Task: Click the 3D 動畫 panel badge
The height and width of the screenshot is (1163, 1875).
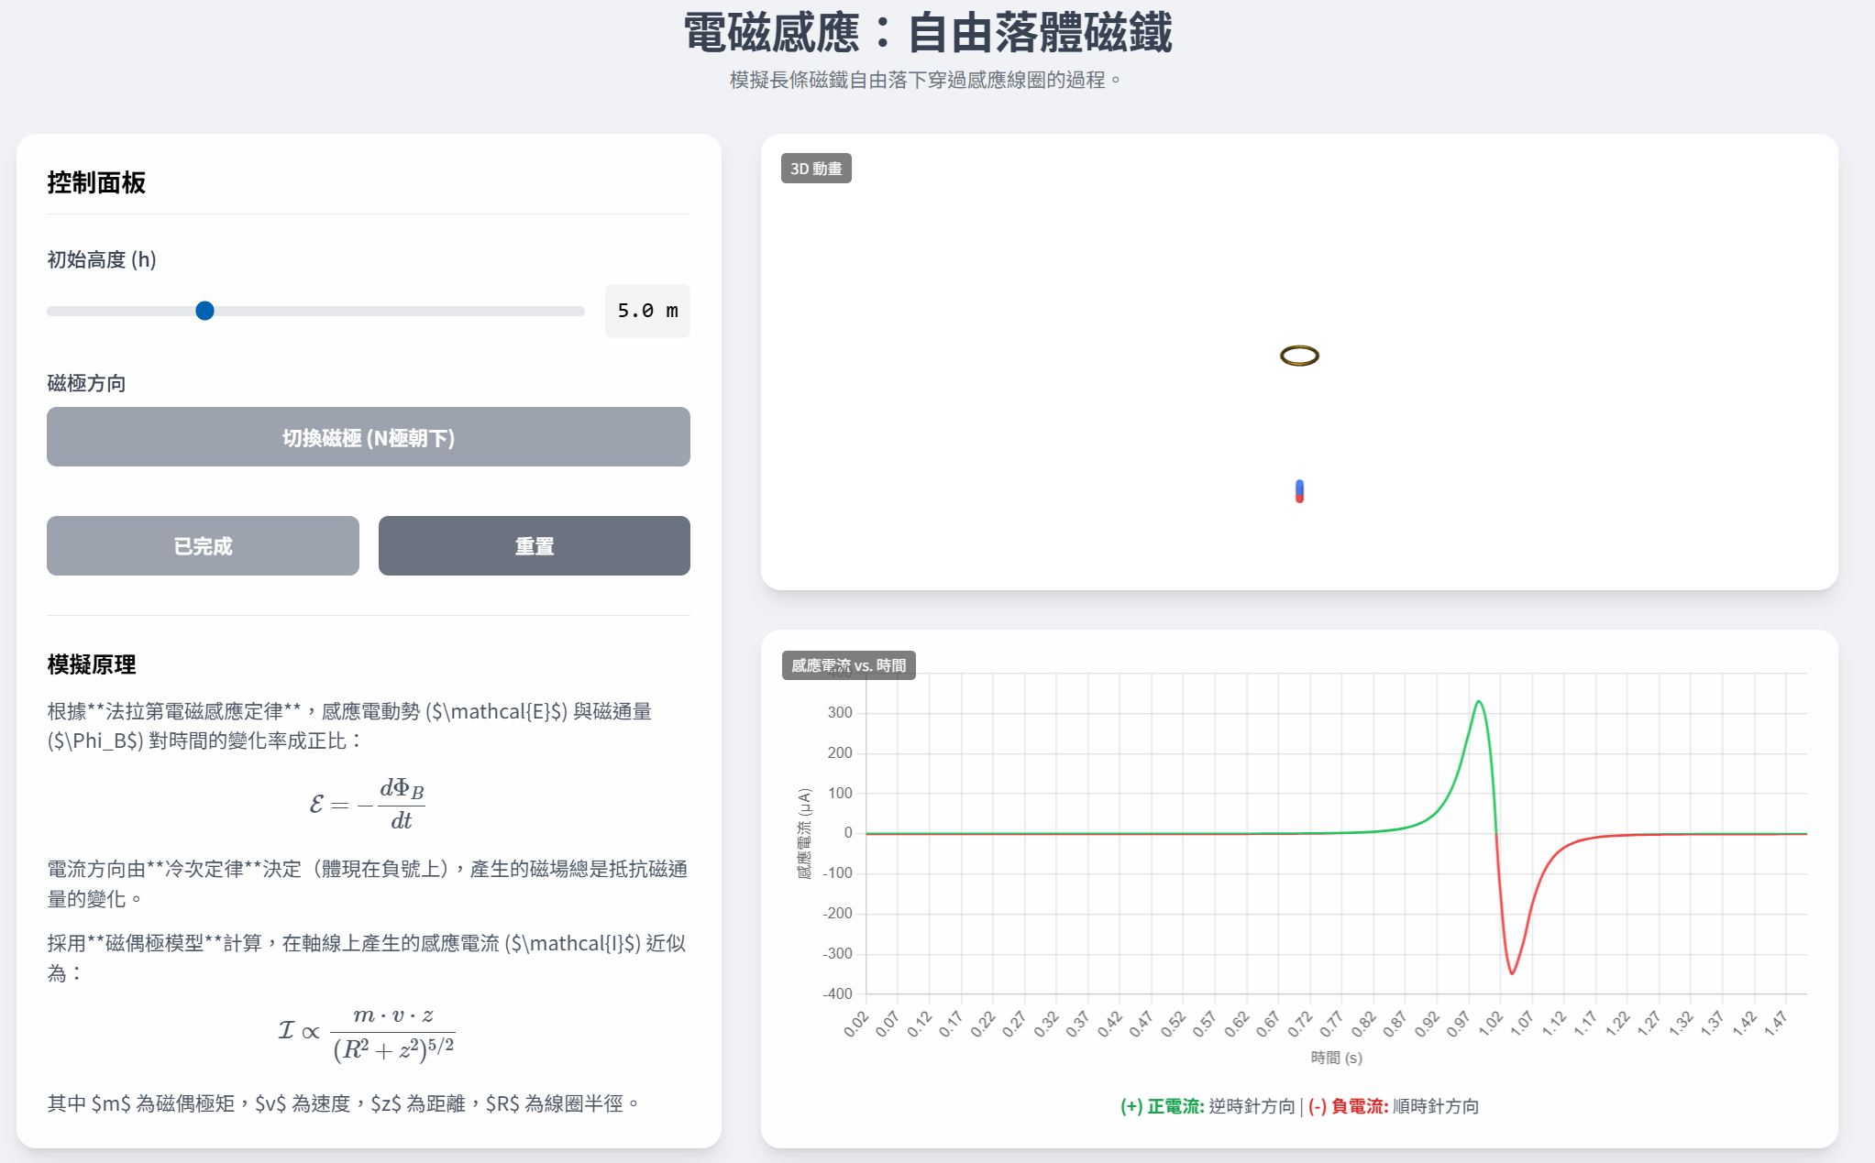Action: (815, 169)
